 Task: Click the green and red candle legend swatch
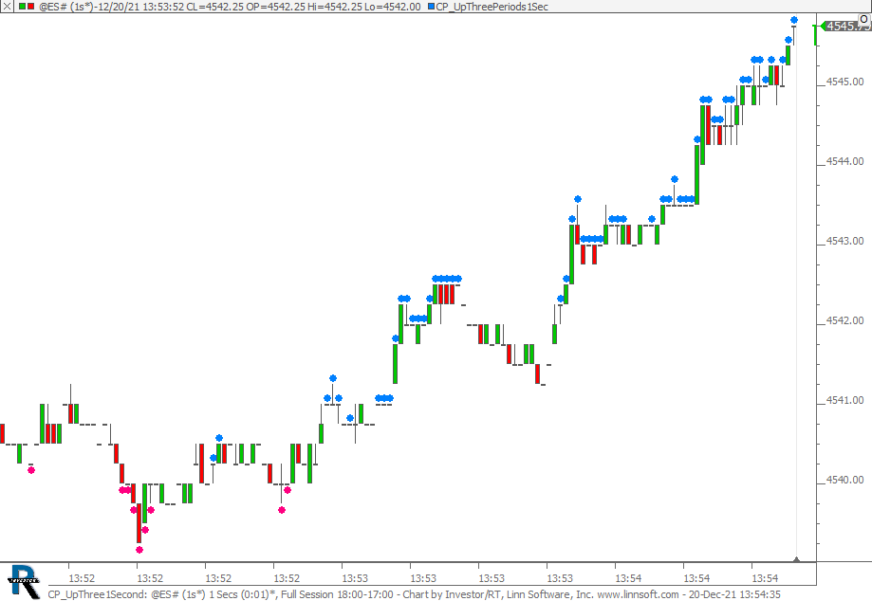coord(27,7)
